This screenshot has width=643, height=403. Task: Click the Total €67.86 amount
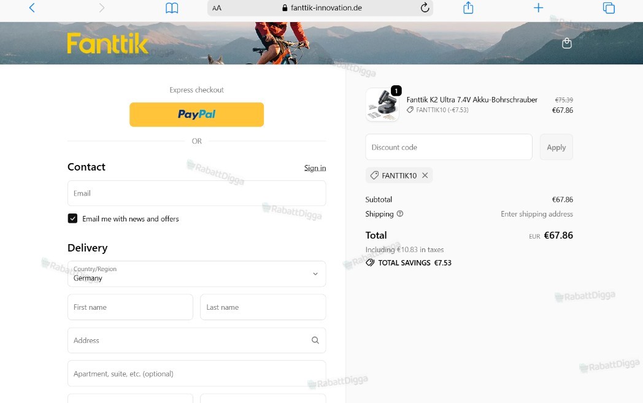(x=558, y=236)
